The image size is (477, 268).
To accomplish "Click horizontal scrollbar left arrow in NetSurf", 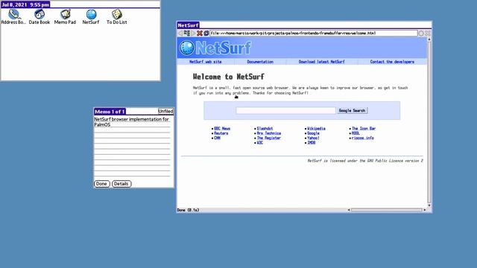I will tap(349, 210).
